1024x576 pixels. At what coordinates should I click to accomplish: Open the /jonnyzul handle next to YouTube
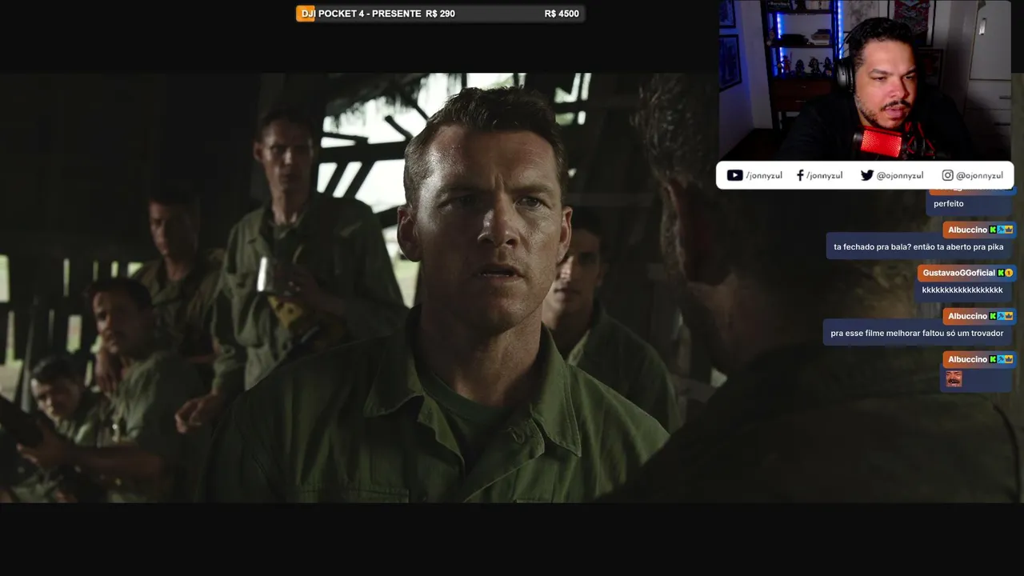click(764, 175)
